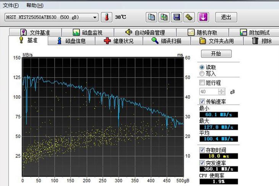The height and width of the screenshot is (186, 279).
Task: Switch to the 自动噪音管理 tab
Action: (145, 32)
